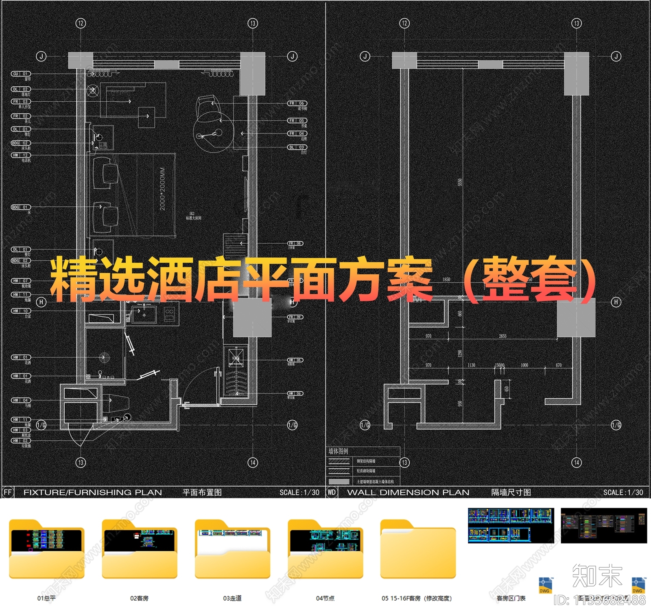The image size is (651, 616).
Task: Select the FR 03 单人沙发 tag
Action: click(x=21, y=102)
